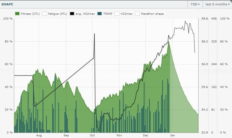The width and height of the screenshot is (232, 138).
Task: Click the 35.6 VO2max axis value
Action: point(204,87)
